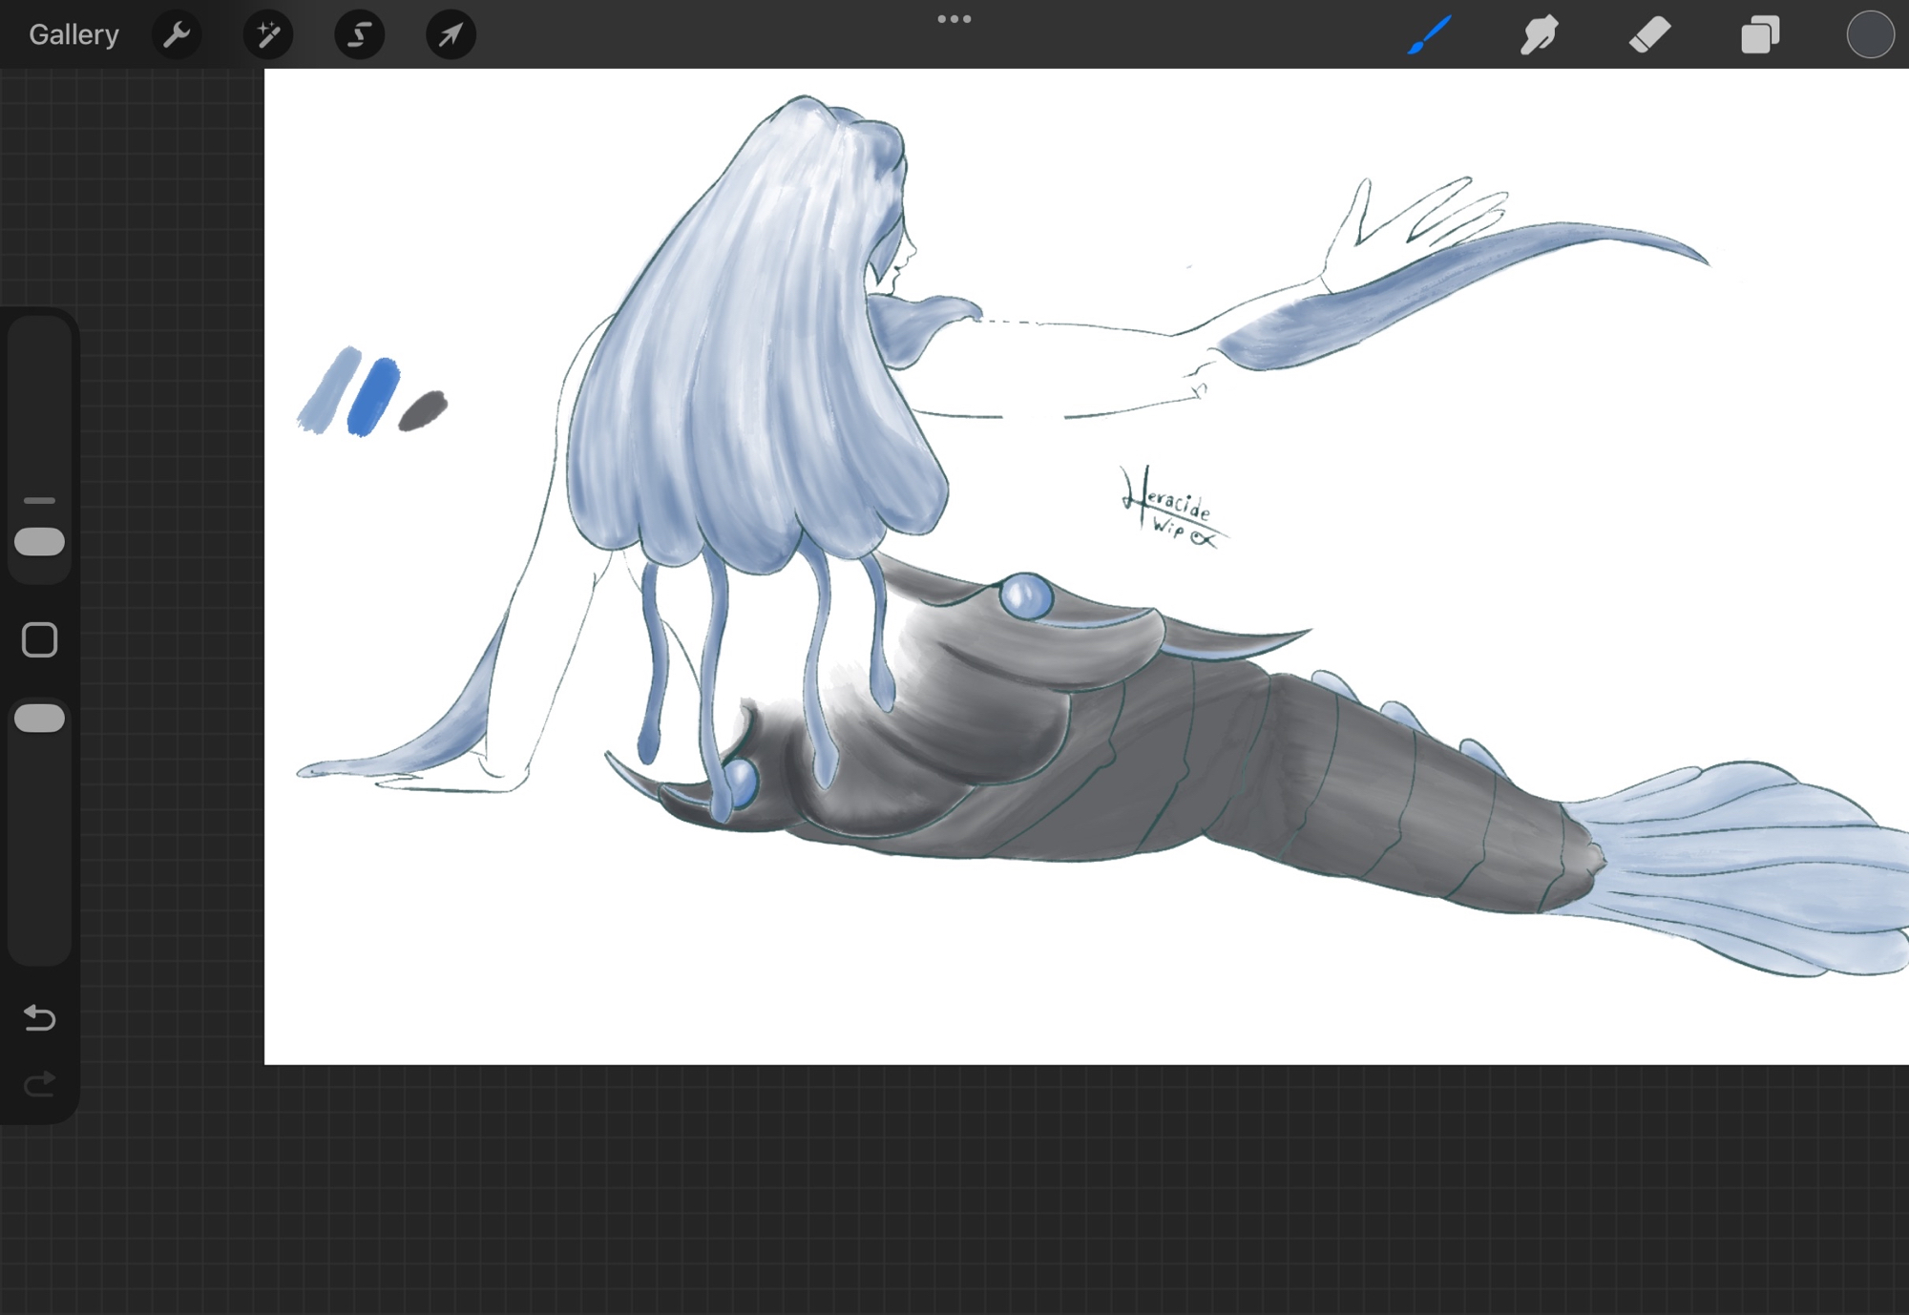
Task: Activate the Selection S-shaped tool
Action: (x=359, y=35)
